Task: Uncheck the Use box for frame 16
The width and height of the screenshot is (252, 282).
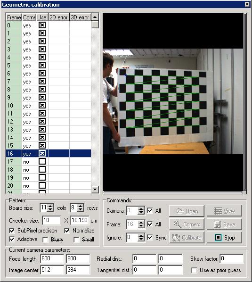Action: [42, 153]
